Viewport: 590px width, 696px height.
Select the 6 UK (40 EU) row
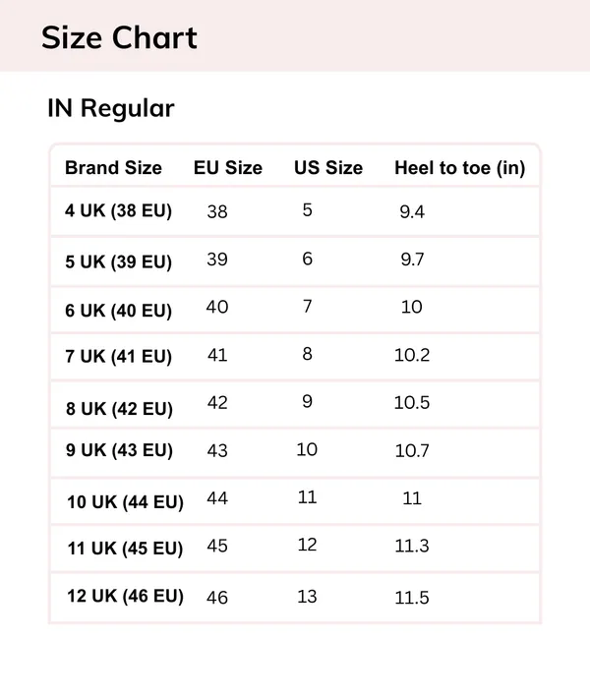(295, 310)
